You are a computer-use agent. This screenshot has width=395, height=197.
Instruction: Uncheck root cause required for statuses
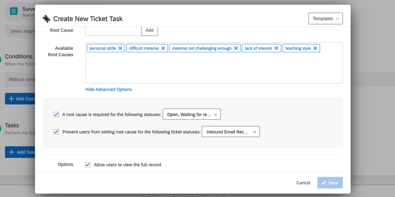click(x=56, y=114)
